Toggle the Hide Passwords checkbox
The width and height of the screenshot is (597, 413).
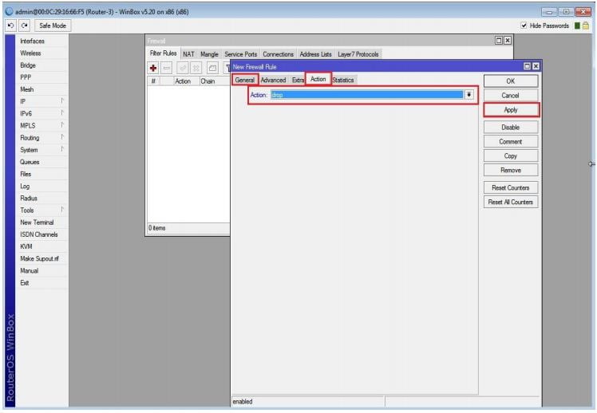click(x=524, y=26)
